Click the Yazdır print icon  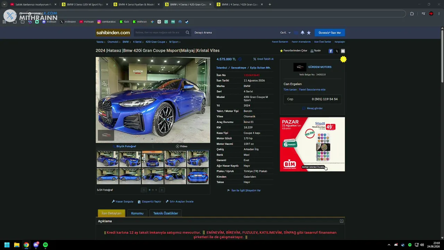316,51
